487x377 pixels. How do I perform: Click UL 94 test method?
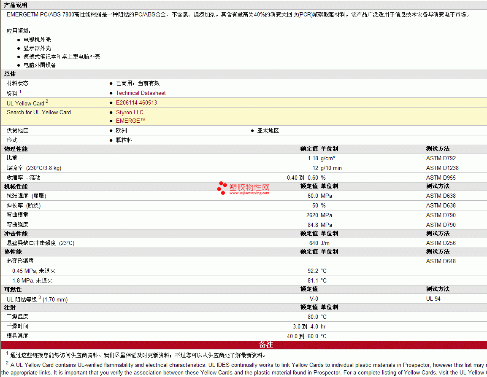tap(433, 299)
